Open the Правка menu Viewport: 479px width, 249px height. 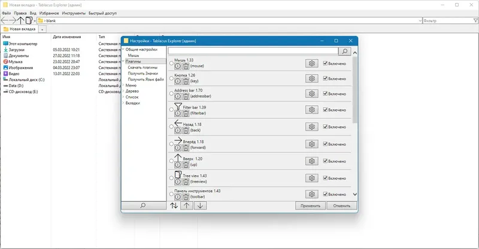tap(20, 13)
